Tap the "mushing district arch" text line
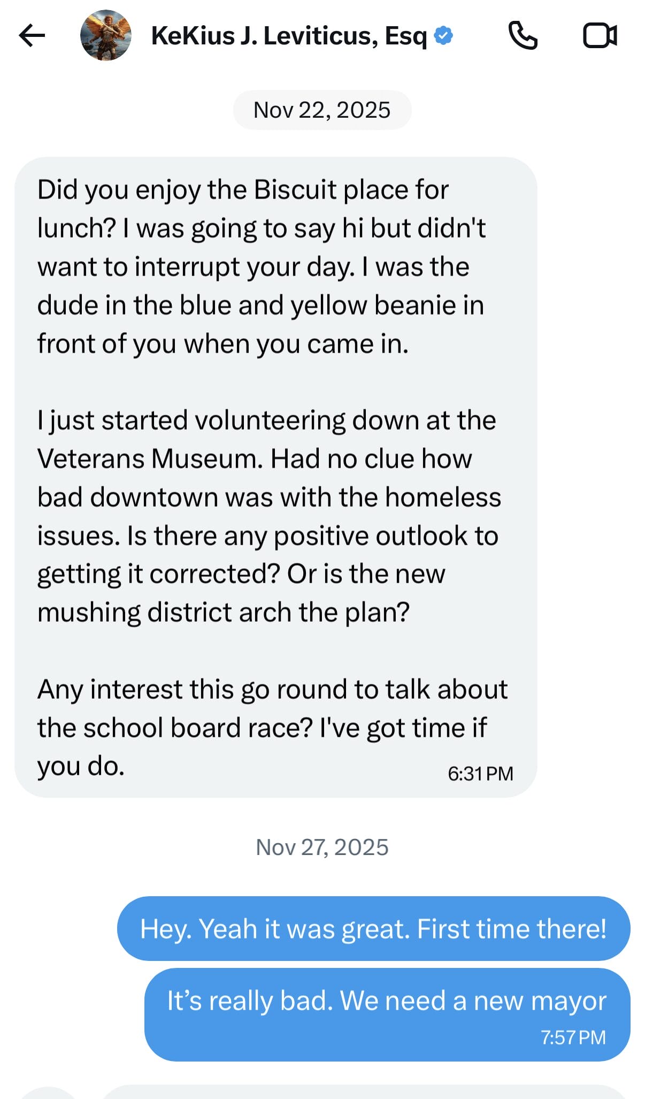Viewport: 645px width, 1099px height. tap(224, 612)
